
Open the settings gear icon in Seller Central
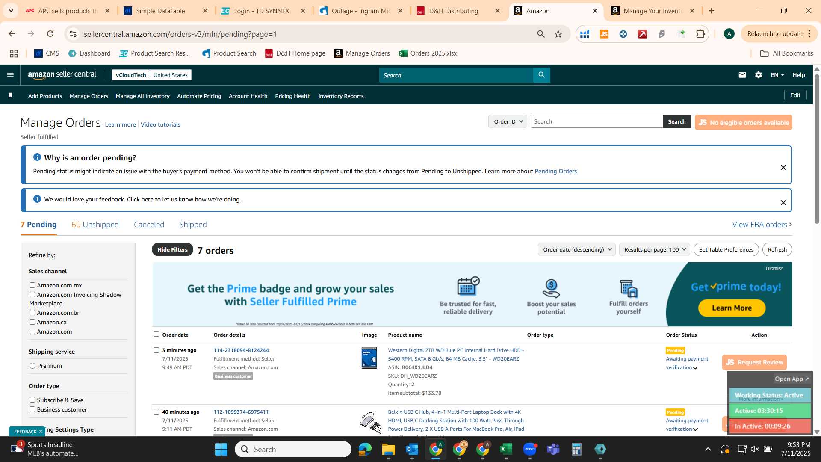point(759,75)
